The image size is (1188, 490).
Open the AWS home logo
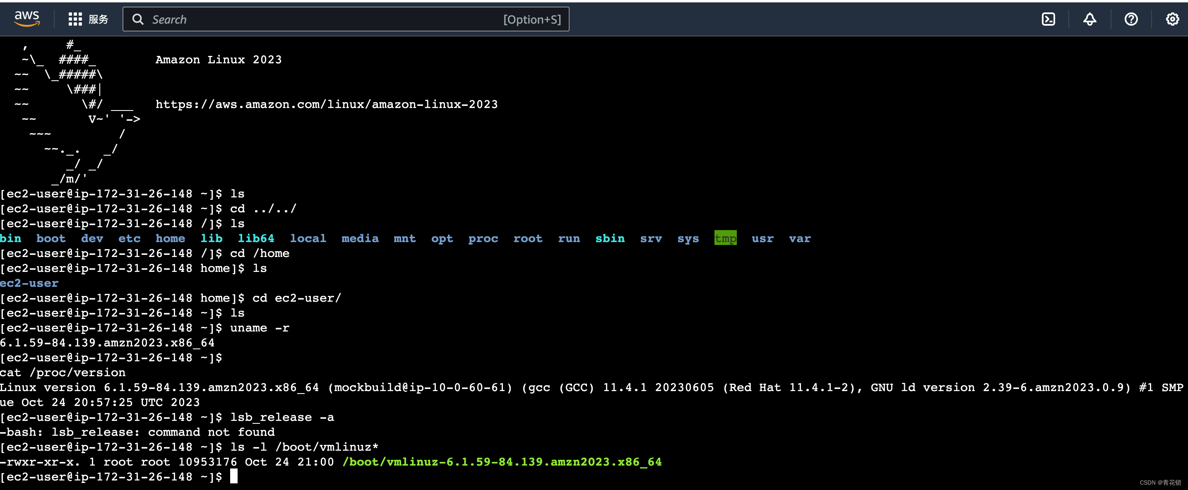[x=27, y=19]
